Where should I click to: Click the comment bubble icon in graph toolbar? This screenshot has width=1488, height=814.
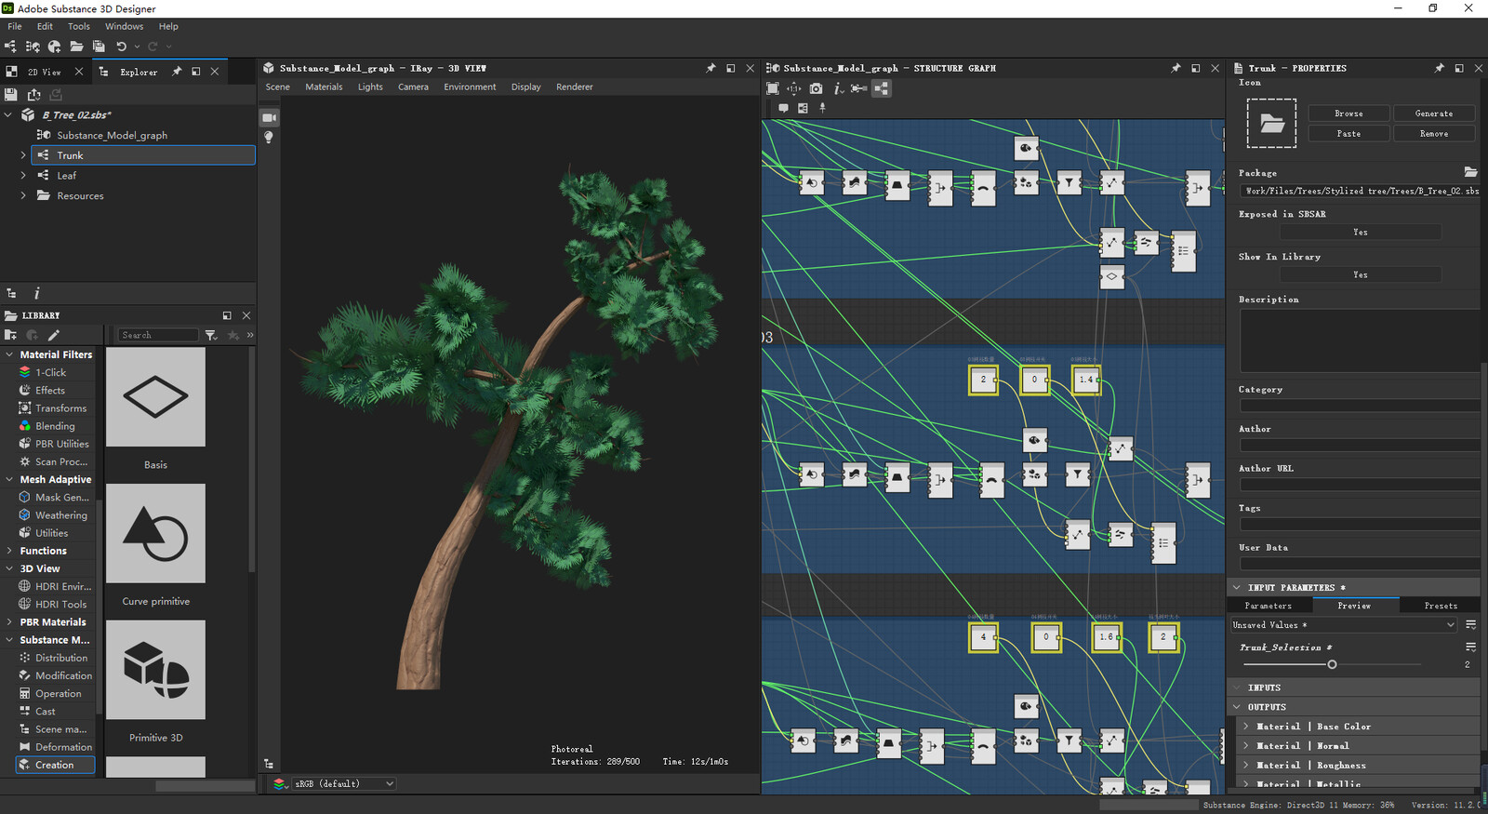pos(783,108)
